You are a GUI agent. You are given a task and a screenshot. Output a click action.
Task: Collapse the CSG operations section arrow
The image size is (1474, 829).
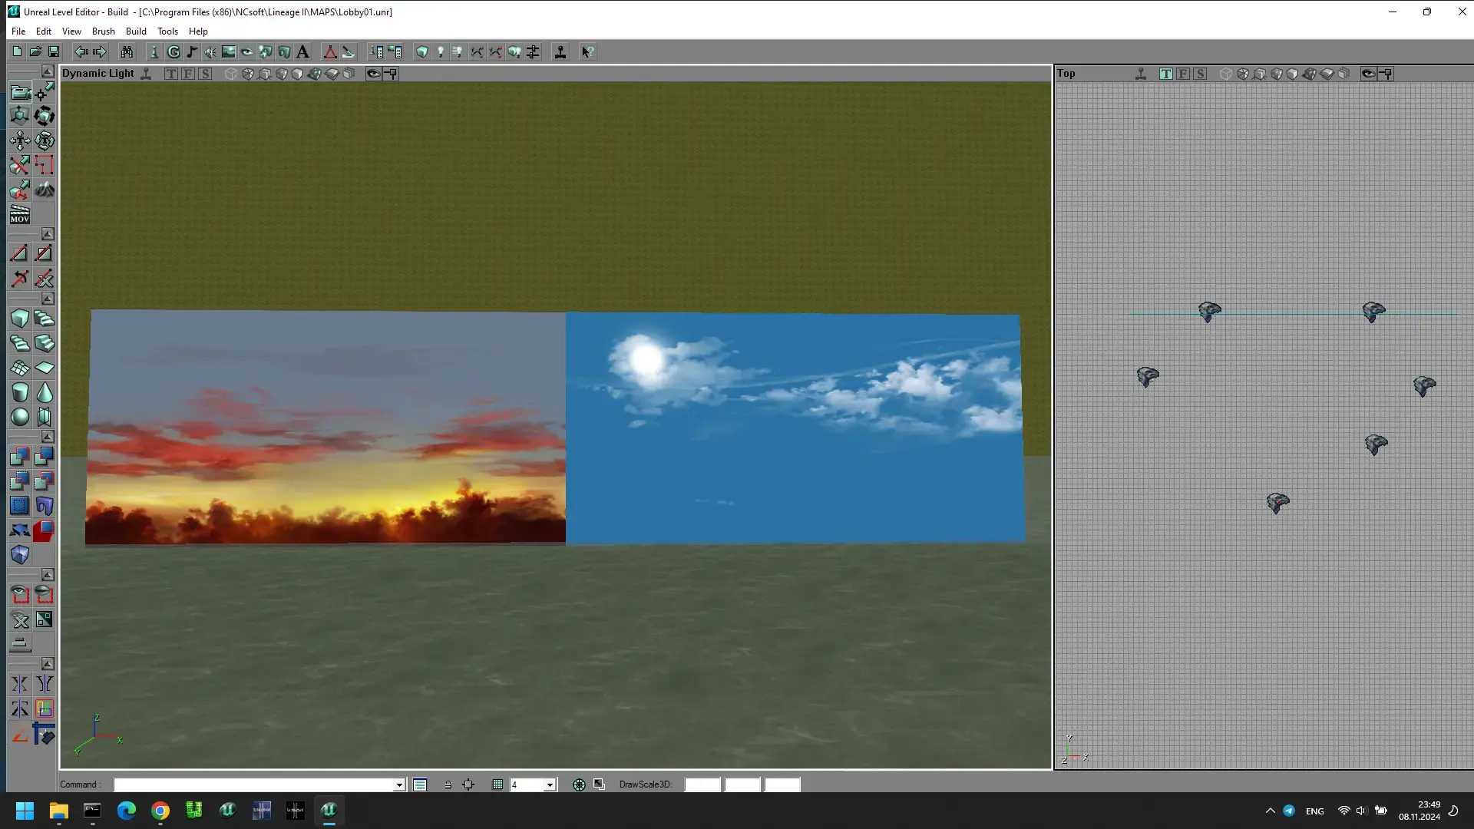click(x=48, y=436)
